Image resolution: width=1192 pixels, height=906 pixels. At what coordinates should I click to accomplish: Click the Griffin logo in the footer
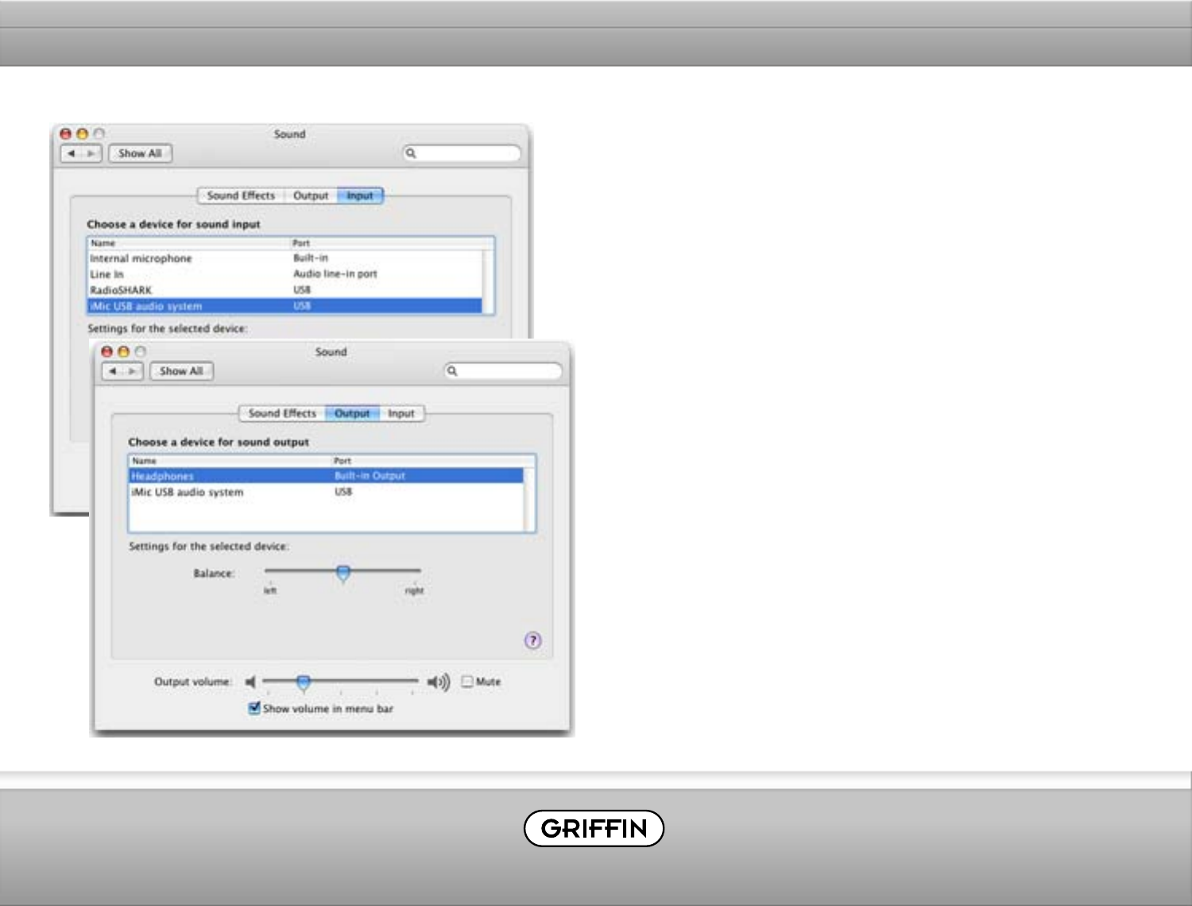coord(594,828)
